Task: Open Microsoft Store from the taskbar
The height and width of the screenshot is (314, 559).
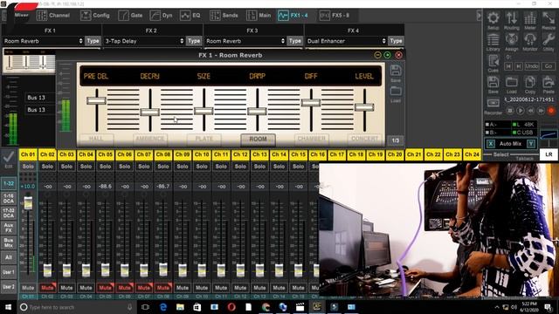Action: click(x=197, y=307)
